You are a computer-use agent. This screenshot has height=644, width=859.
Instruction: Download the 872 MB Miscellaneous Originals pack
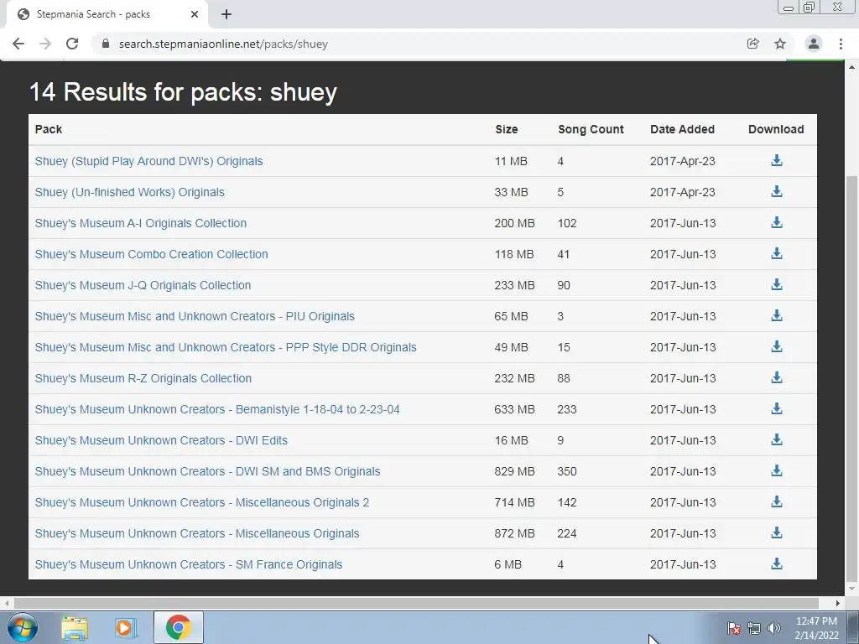pyautogui.click(x=776, y=532)
